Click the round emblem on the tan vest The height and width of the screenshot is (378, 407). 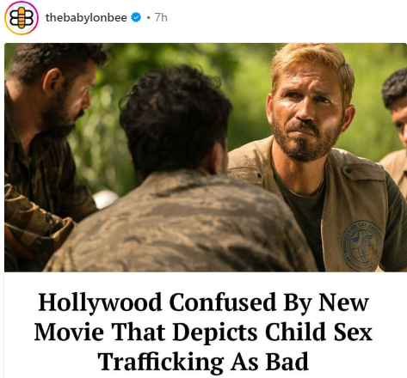click(362, 245)
